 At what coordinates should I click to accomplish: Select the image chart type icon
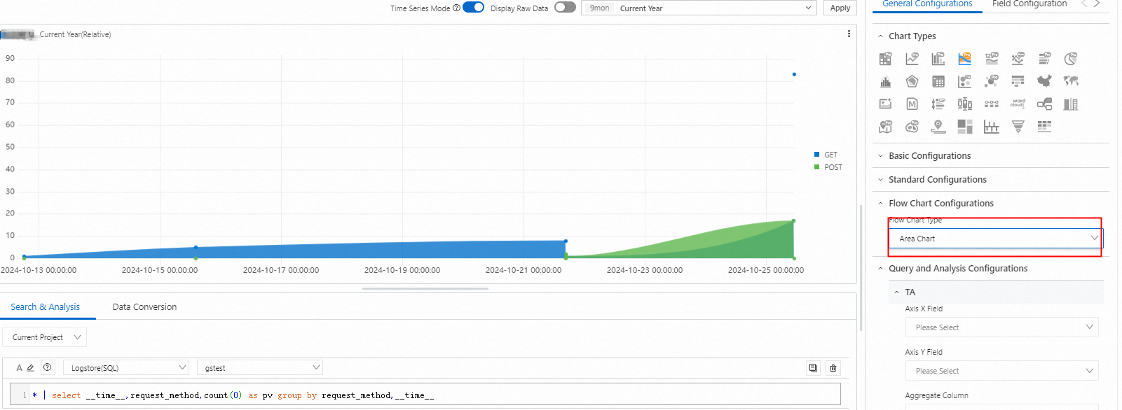point(886,104)
